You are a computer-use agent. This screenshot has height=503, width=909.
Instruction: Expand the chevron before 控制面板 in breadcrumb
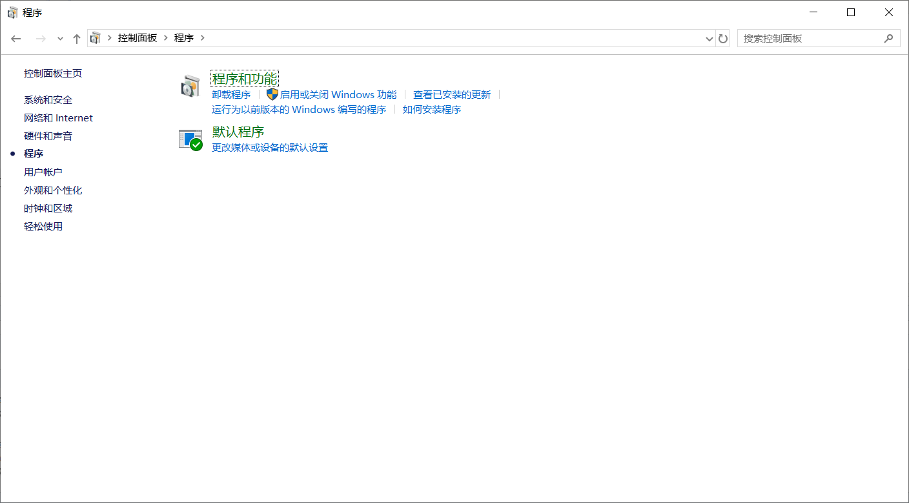[110, 38]
